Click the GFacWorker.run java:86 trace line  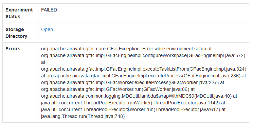pos(118,89)
